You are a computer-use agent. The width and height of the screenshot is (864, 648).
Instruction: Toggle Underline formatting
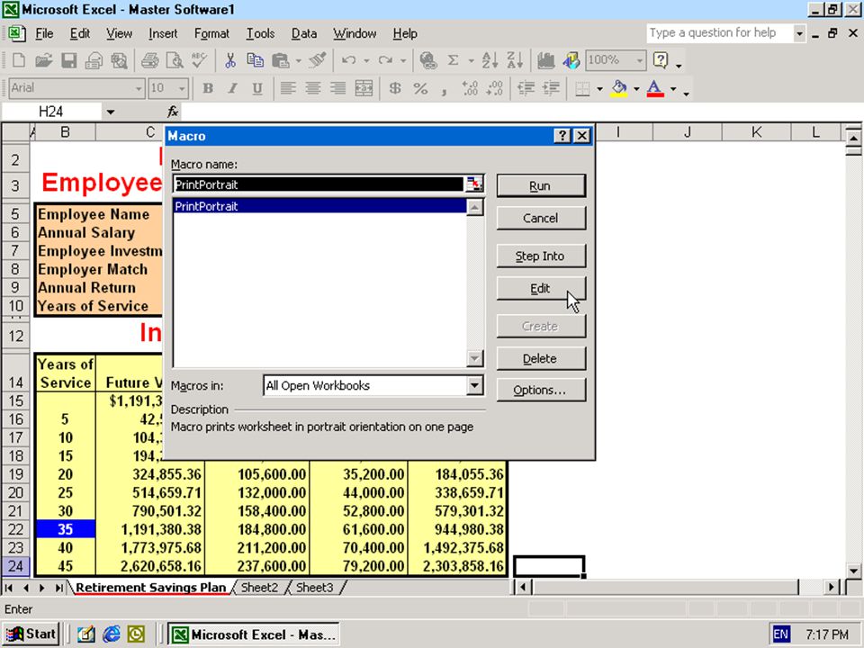click(x=257, y=88)
